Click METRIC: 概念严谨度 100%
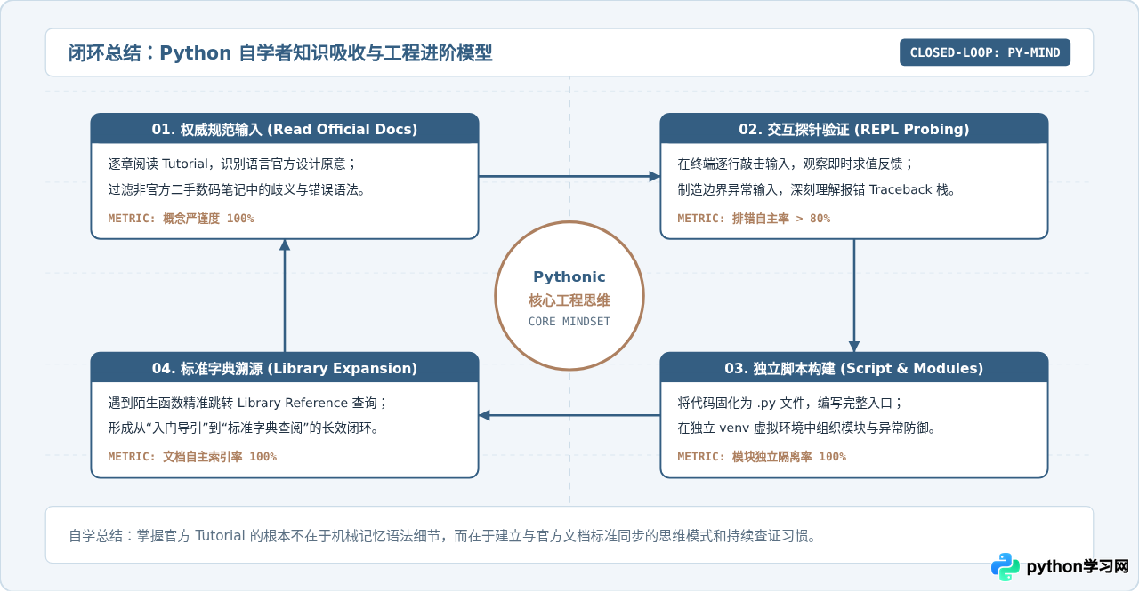This screenshot has width=1139, height=592. click(x=181, y=218)
